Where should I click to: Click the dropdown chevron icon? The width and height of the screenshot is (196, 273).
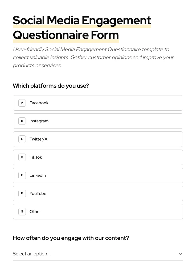click(181, 254)
